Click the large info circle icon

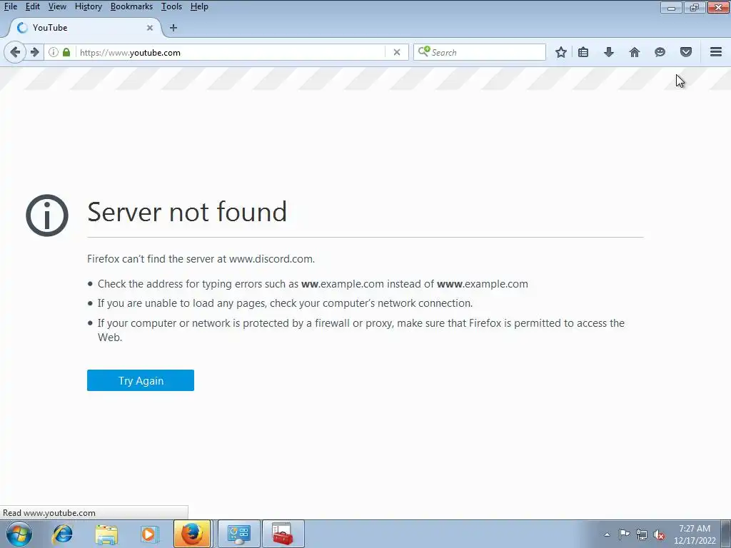47,215
